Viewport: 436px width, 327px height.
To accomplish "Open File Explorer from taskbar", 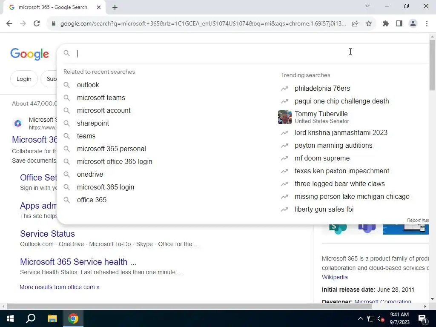I will click(x=52, y=318).
